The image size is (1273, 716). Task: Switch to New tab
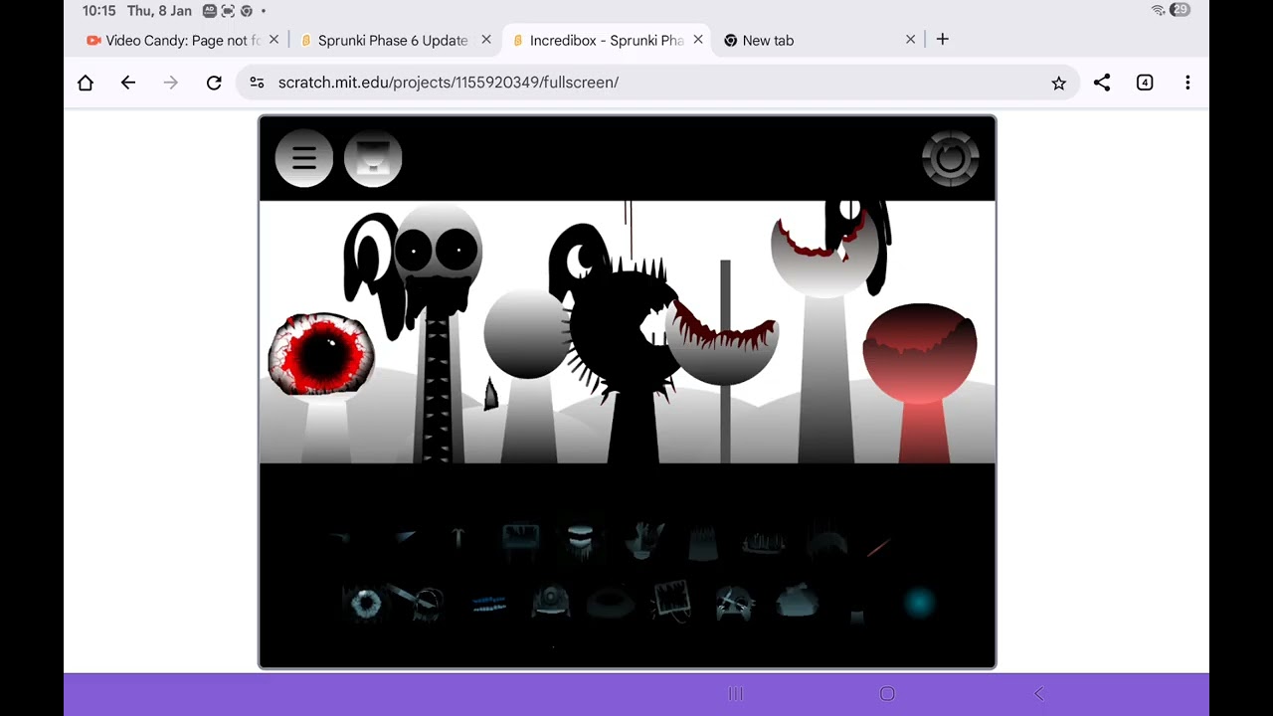pos(768,41)
